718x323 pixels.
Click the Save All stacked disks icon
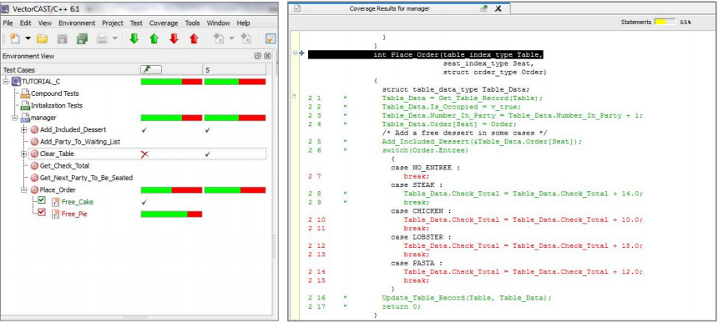pos(82,39)
